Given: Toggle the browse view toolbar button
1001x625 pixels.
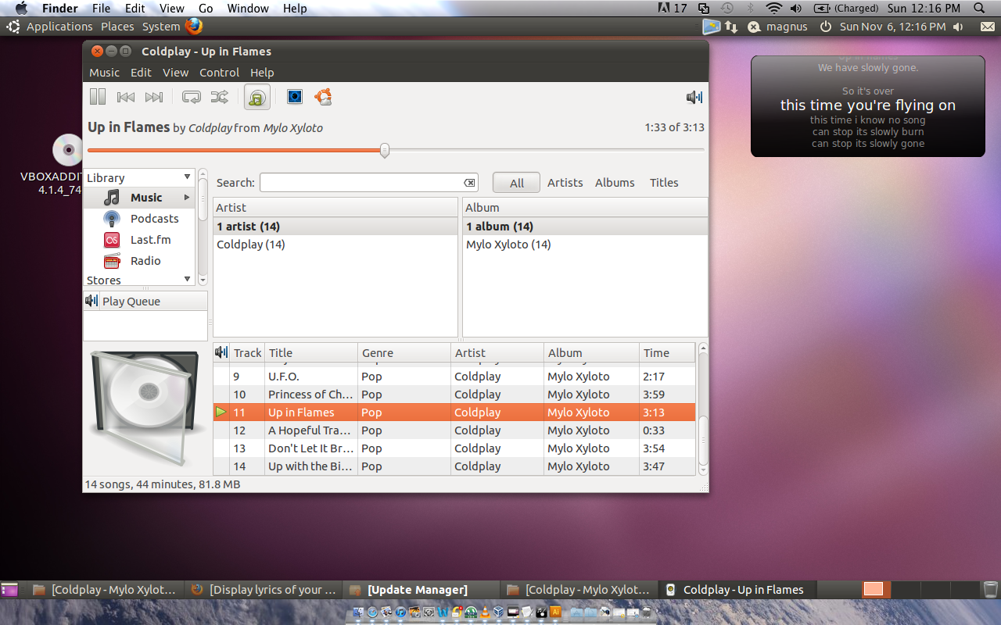Looking at the screenshot, I should pos(257,97).
